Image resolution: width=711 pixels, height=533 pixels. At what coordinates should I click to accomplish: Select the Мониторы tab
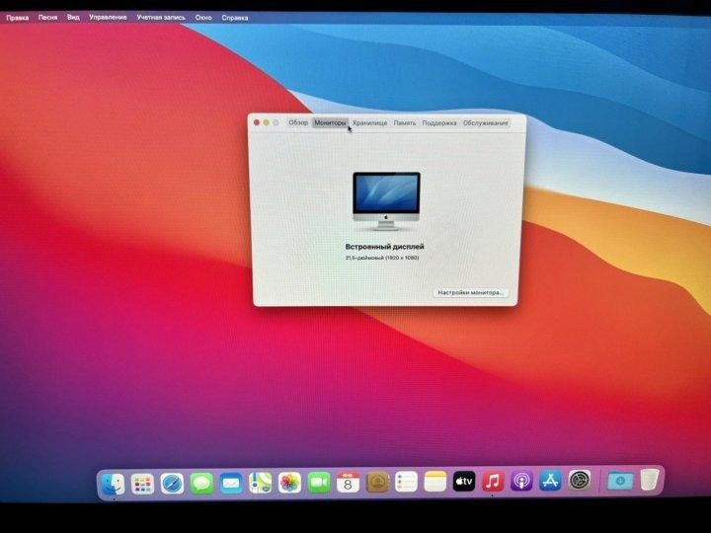point(330,122)
